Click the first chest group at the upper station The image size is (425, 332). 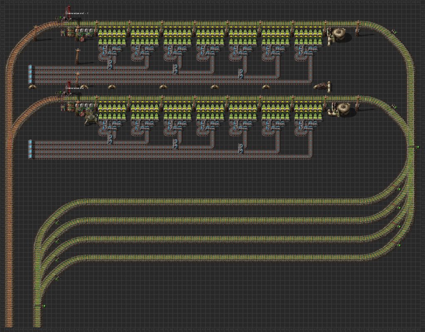click(x=112, y=36)
